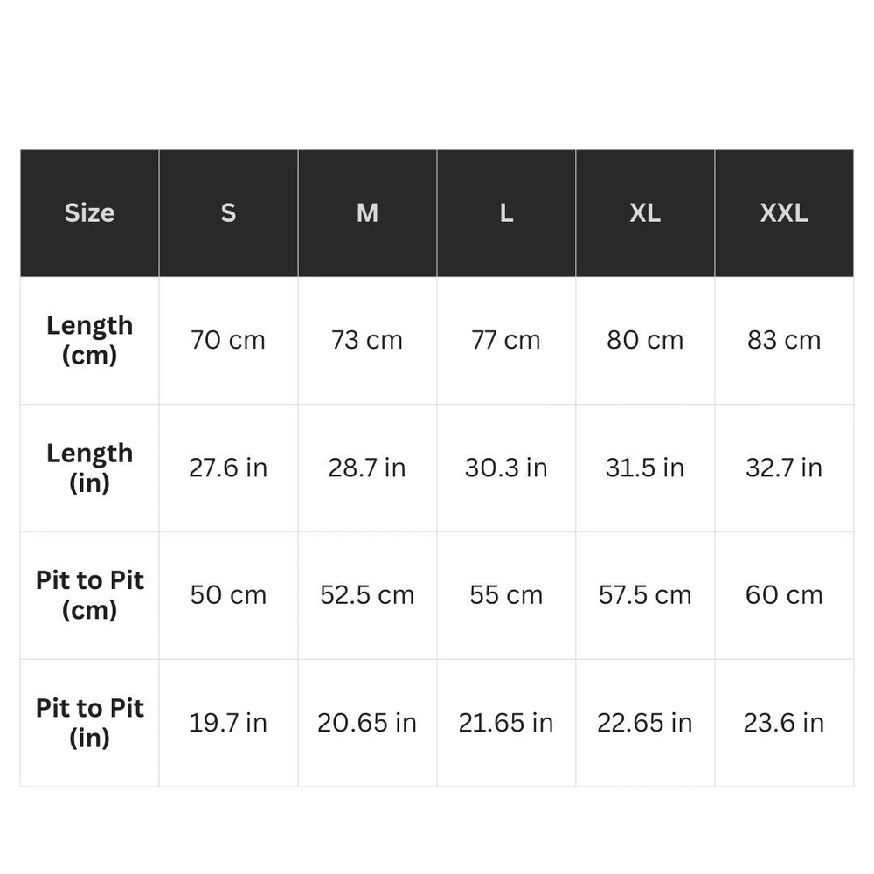Click the Pit to Pit (in) label
This screenshot has width=874, height=874.
pos(89,723)
